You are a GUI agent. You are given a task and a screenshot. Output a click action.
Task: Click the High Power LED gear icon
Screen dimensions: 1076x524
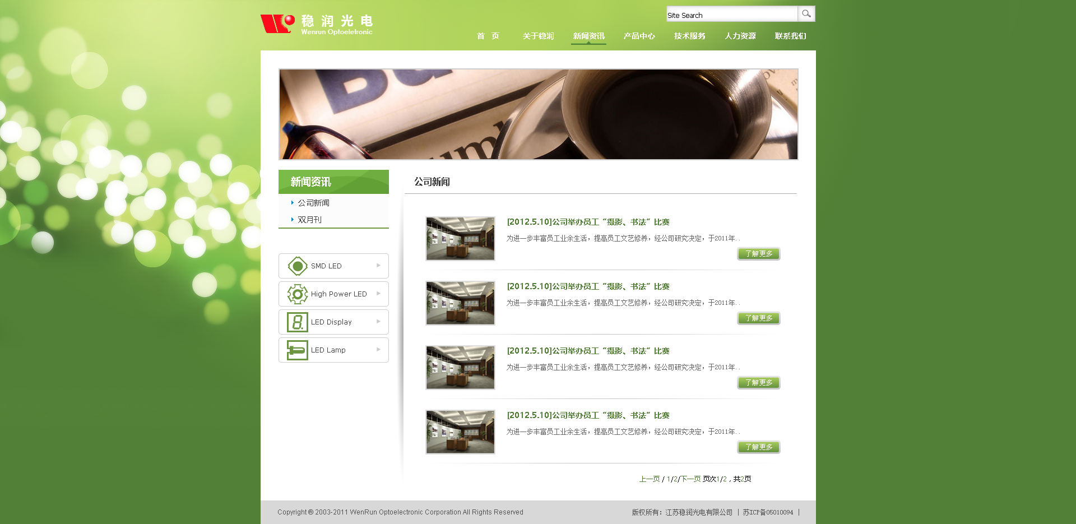pos(297,294)
